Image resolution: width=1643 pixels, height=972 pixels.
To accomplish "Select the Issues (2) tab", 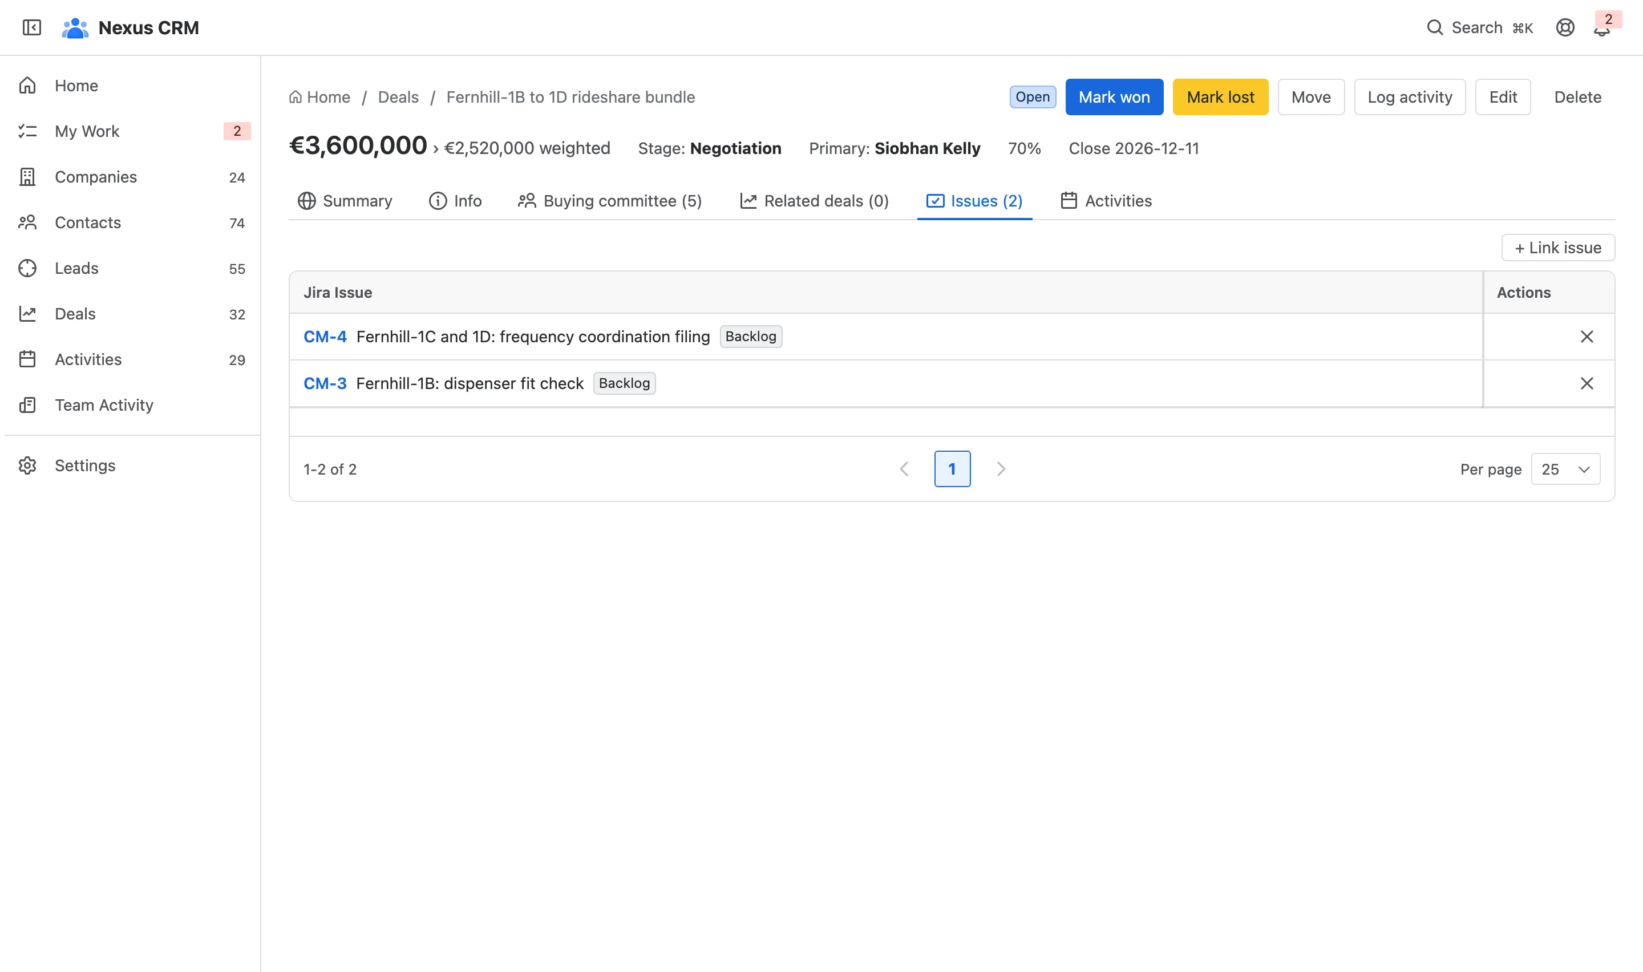I will tap(974, 201).
